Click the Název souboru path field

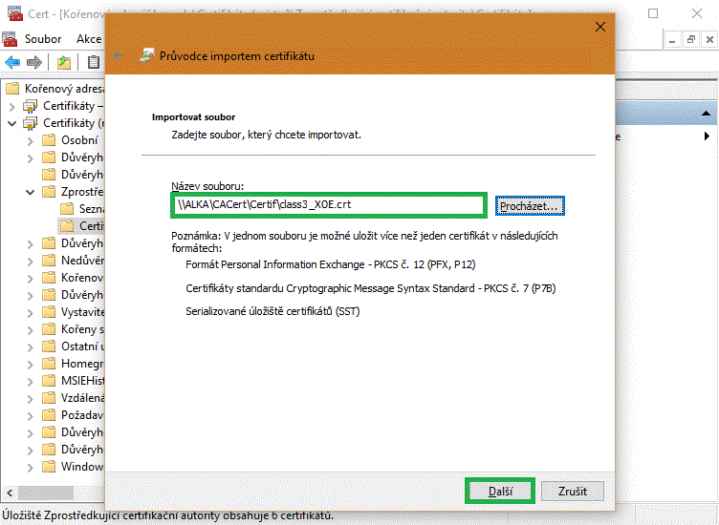[x=330, y=204]
